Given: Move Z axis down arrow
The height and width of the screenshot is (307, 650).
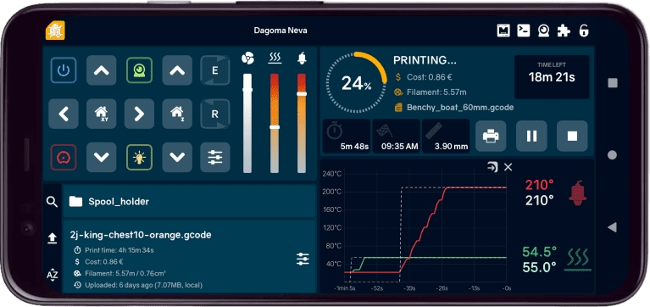Looking at the screenshot, I should (177, 157).
